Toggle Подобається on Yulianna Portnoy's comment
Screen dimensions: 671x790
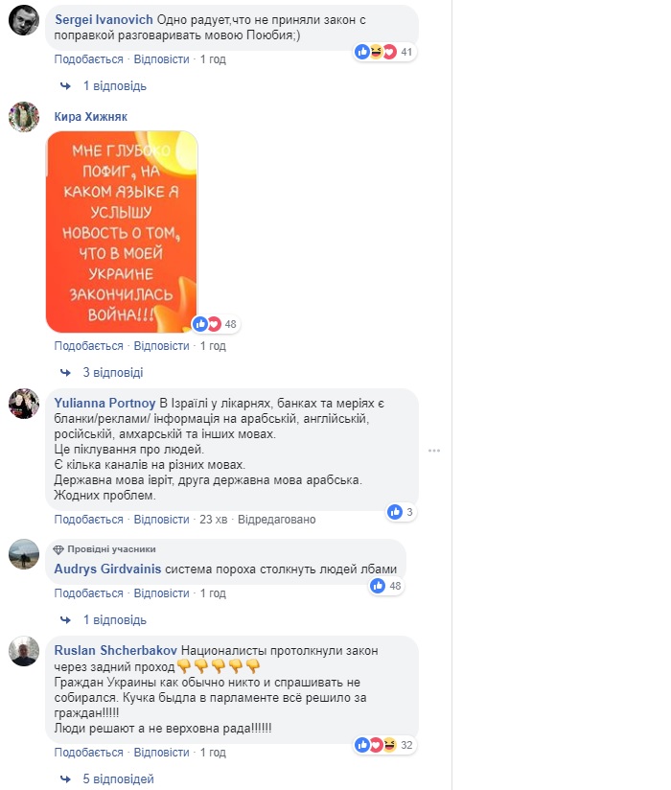click(88, 520)
